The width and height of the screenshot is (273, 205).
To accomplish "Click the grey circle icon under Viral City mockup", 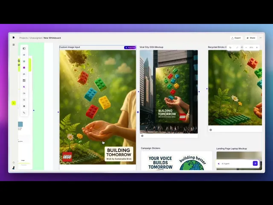I will tap(142, 136).
